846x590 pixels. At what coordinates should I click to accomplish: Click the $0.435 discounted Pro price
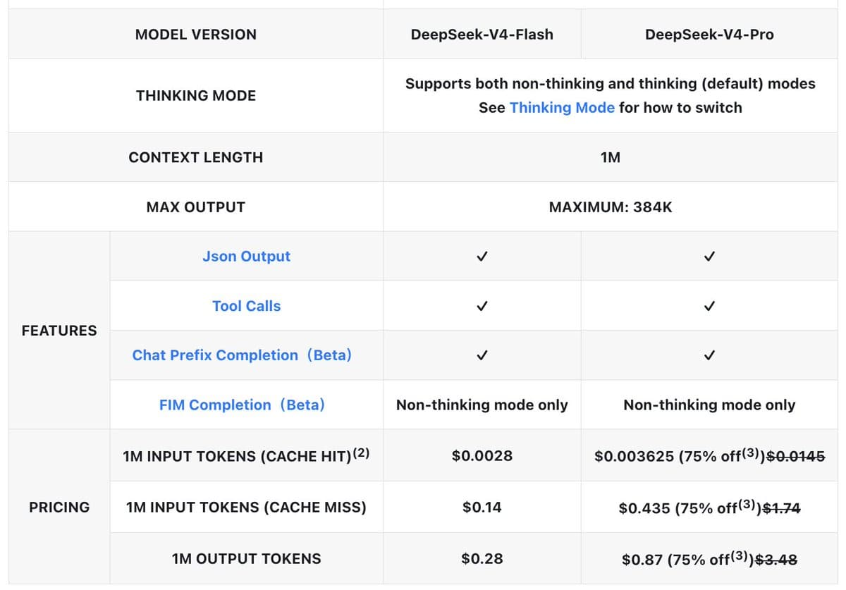pos(644,508)
